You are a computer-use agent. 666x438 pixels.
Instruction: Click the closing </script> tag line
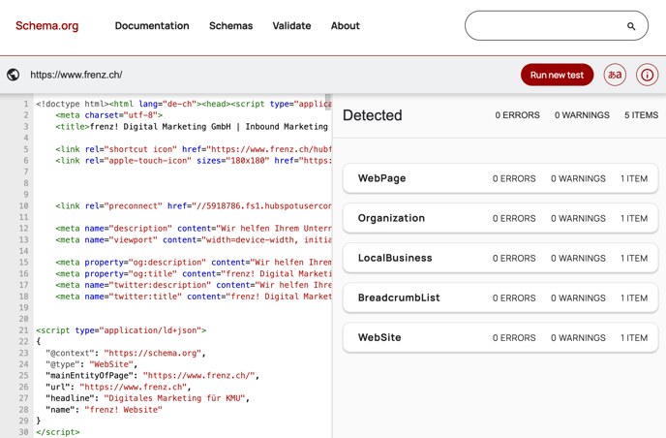point(58,432)
